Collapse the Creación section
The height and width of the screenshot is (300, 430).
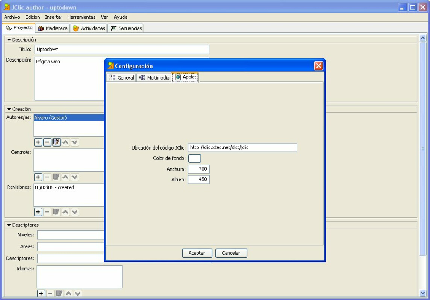(9, 109)
